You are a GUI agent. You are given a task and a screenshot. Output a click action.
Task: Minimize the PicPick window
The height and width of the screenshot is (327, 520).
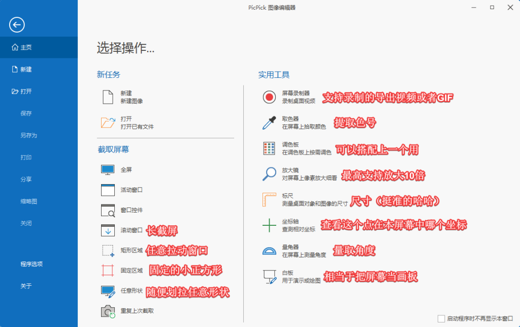pos(474,7)
